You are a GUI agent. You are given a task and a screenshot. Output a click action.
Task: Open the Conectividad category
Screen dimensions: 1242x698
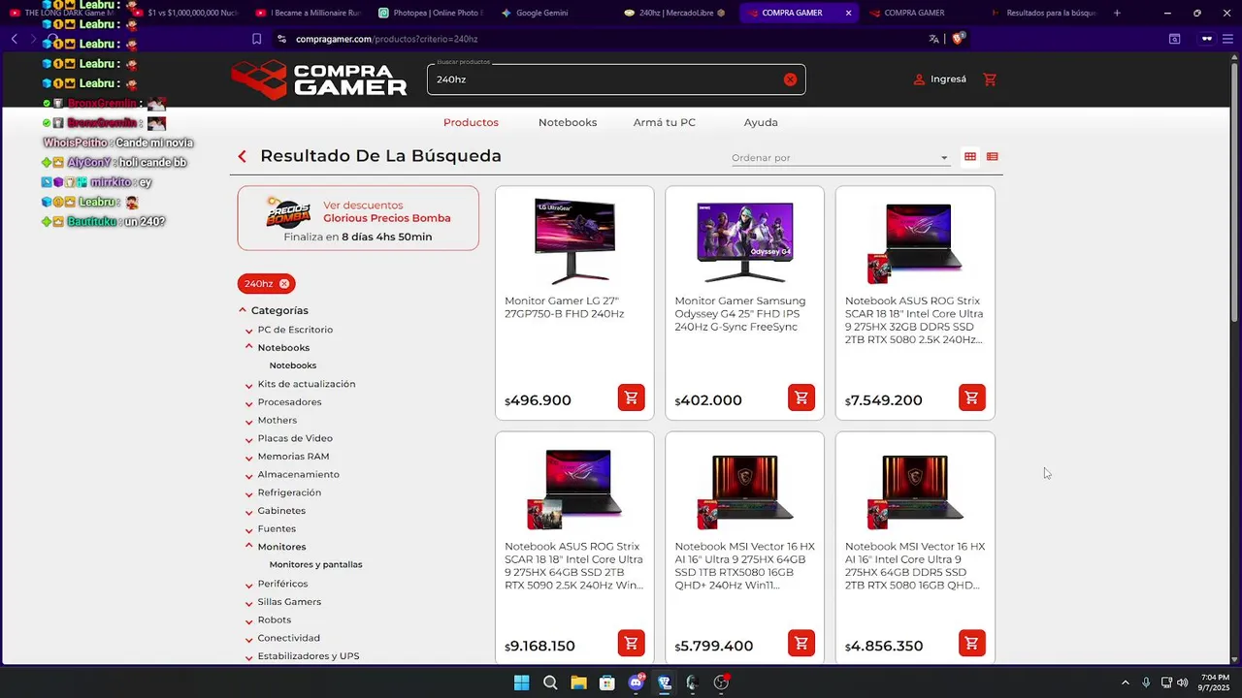(288, 638)
